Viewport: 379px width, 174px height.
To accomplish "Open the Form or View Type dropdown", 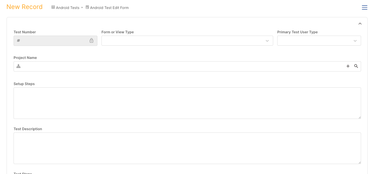I will coord(187,40).
